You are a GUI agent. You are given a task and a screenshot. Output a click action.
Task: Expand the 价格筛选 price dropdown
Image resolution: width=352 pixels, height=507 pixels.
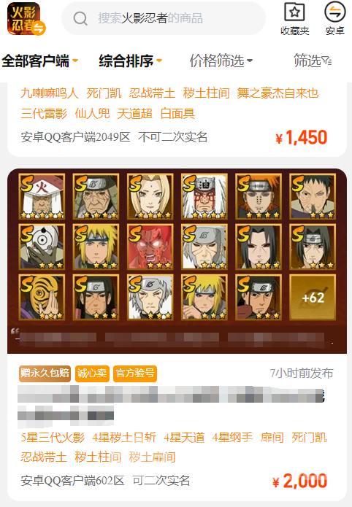point(221,61)
